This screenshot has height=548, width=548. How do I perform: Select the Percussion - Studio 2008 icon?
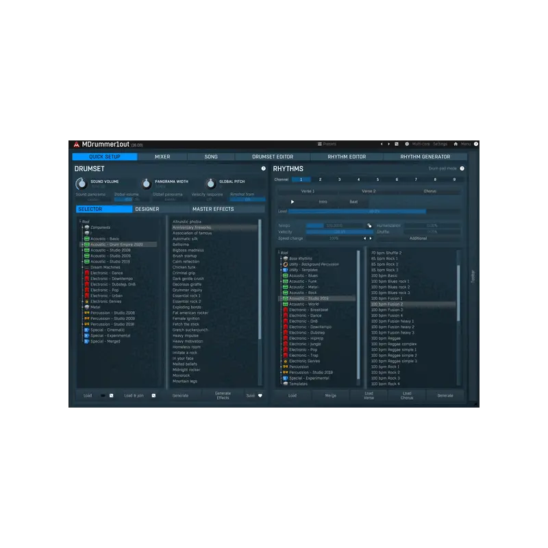pyautogui.click(x=87, y=313)
